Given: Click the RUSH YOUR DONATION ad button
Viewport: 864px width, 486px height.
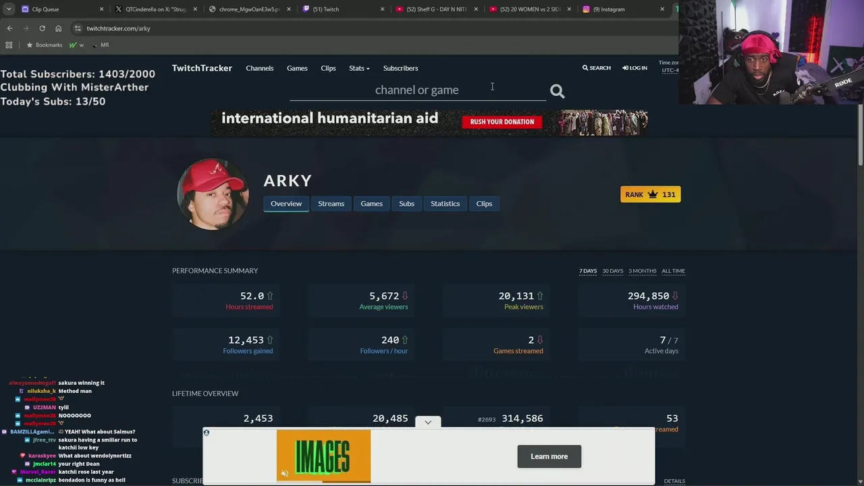Looking at the screenshot, I should pyautogui.click(x=502, y=122).
